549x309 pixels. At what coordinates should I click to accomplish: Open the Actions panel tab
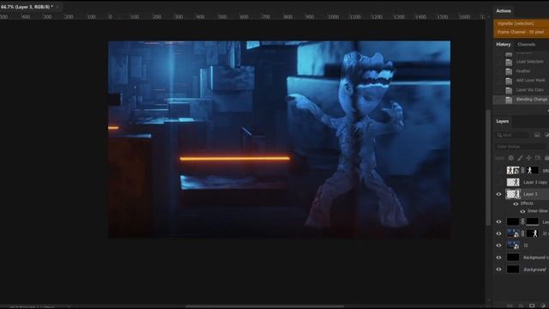[504, 11]
